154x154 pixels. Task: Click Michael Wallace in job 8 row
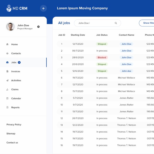point(127,91)
